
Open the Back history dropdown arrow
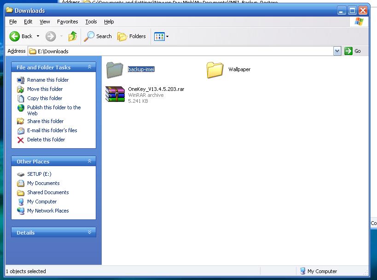[38, 36]
